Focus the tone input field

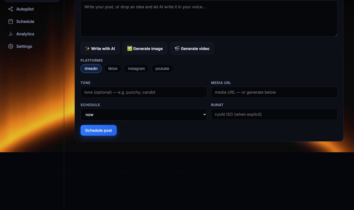144,92
